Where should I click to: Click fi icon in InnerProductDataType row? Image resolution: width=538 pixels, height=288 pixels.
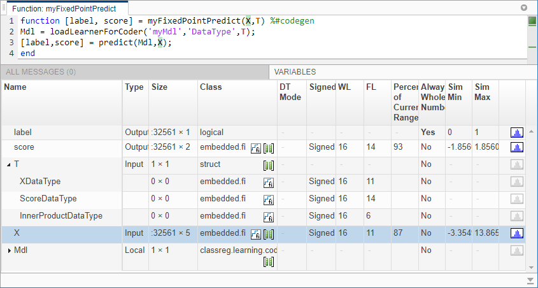[268, 216]
